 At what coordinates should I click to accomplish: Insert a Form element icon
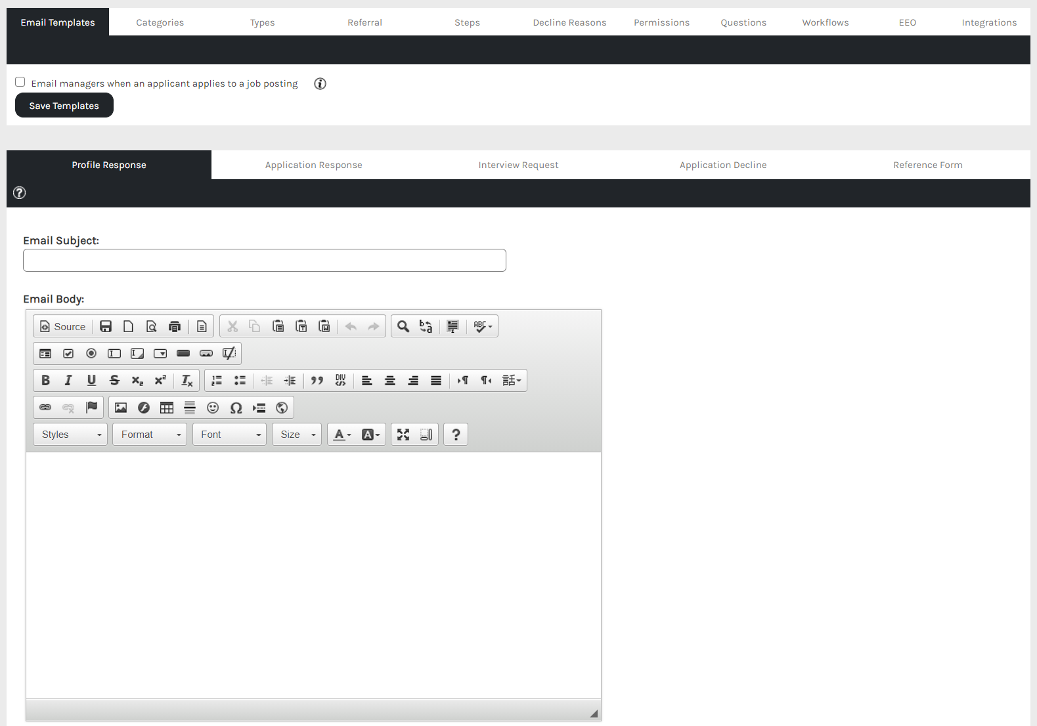click(45, 353)
